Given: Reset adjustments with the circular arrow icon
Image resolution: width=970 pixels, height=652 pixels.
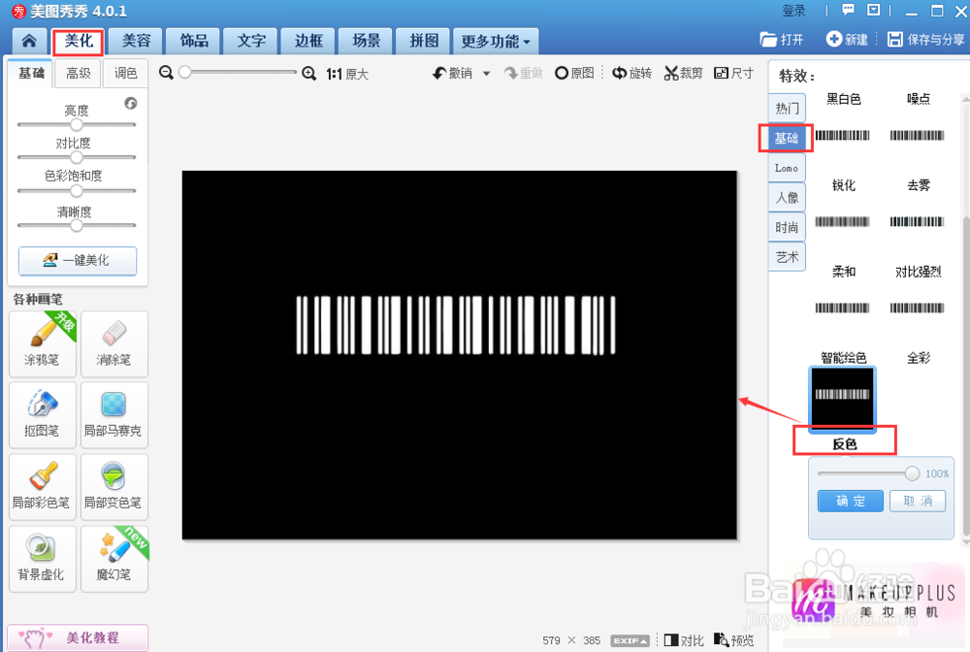Looking at the screenshot, I should pyautogui.click(x=131, y=103).
